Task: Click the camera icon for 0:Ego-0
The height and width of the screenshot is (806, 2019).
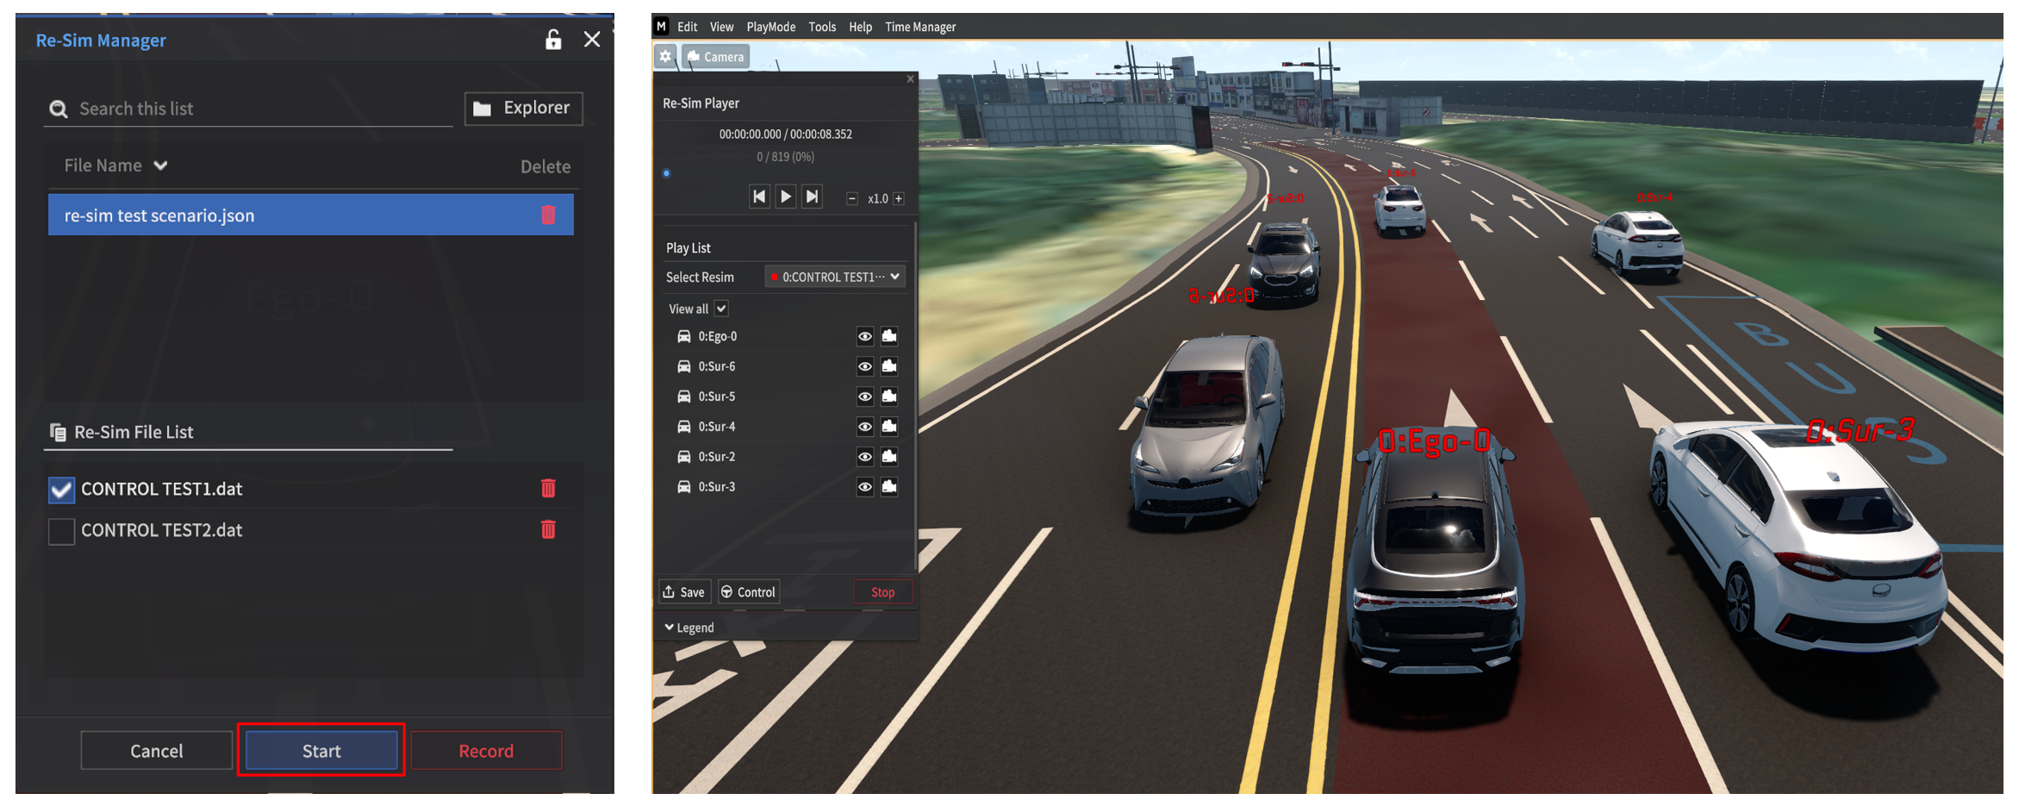Action: [x=889, y=336]
